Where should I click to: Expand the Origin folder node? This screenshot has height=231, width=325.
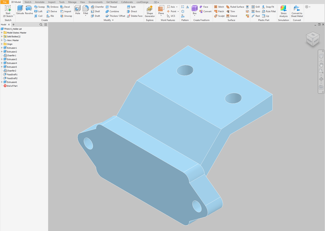[2, 44]
